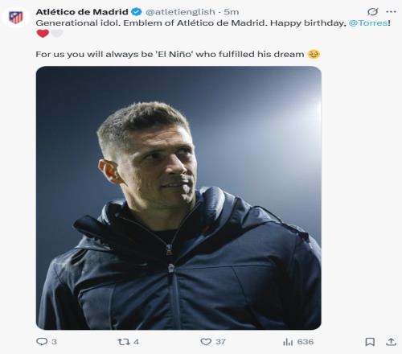Image resolution: width=402 pixels, height=354 pixels.
Task: Open the three-dot more options menu
Action: pos(391,12)
